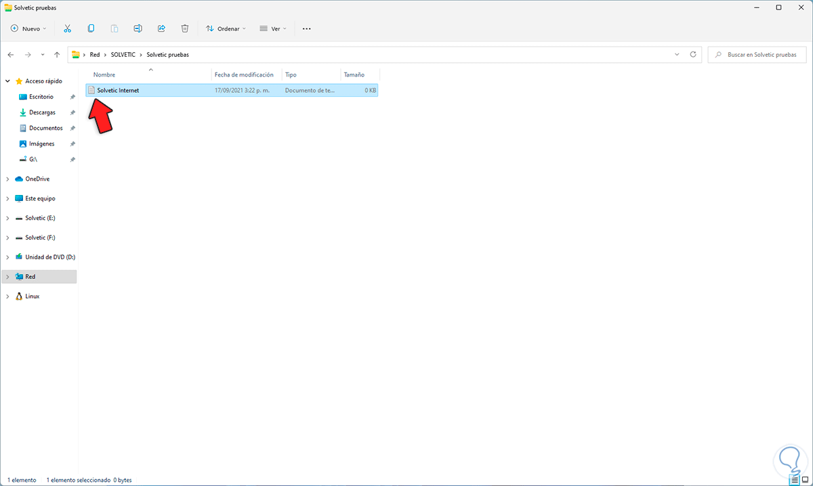Click the Copy icon in toolbar
The image size is (813, 486).
tap(91, 28)
